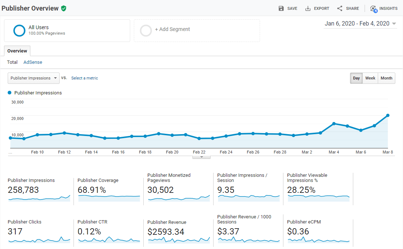This screenshot has height=249, width=403.
Task: Click the empty Add Segment circle icon
Action: [x=146, y=31]
